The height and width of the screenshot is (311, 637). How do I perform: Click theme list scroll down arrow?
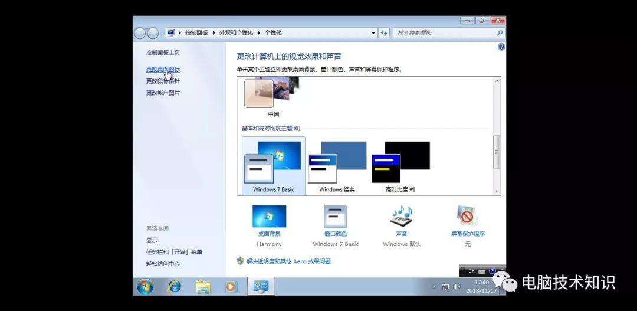(497, 191)
